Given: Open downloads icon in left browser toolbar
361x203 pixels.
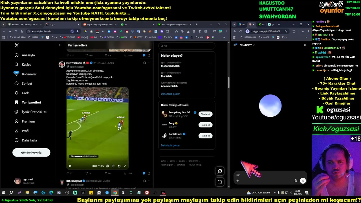Looking at the screenshot, I should pyautogui.click(x=188, y=31).
